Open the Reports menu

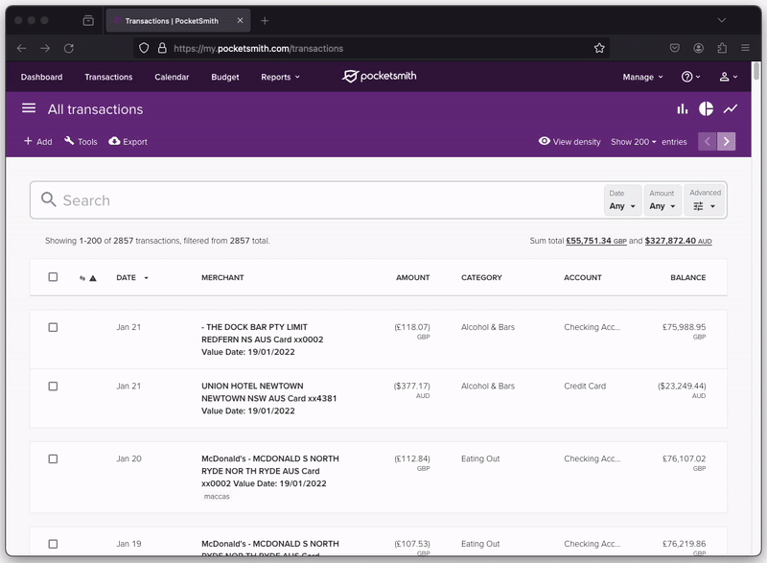(x=280, y=77)
